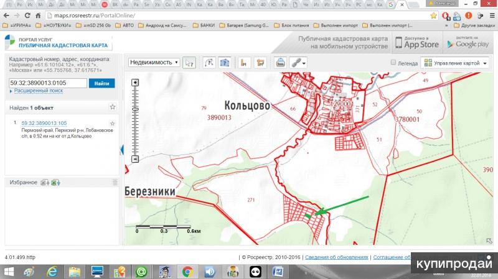Click the Березники label on the map
The width and height of the screenshot is (498, 279).
click(x=150, y=191)
